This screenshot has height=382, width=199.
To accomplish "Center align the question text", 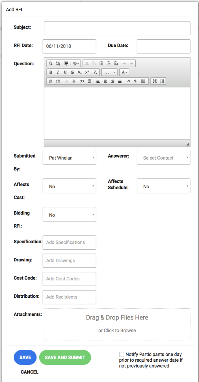I will 105,81.
